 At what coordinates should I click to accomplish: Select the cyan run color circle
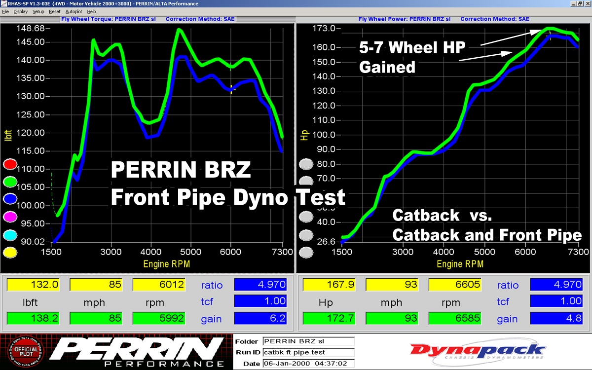tap(10, 235)
